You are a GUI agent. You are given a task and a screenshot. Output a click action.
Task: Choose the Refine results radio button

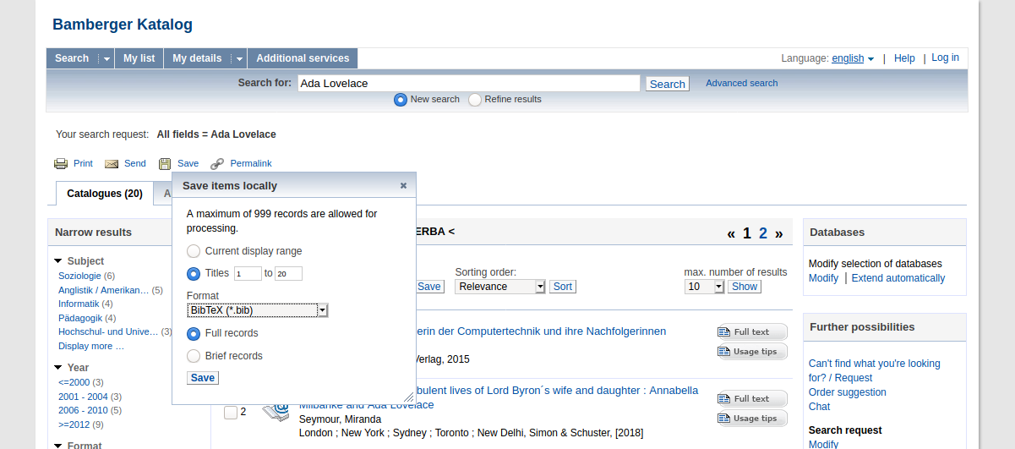[x=475, y=100]
